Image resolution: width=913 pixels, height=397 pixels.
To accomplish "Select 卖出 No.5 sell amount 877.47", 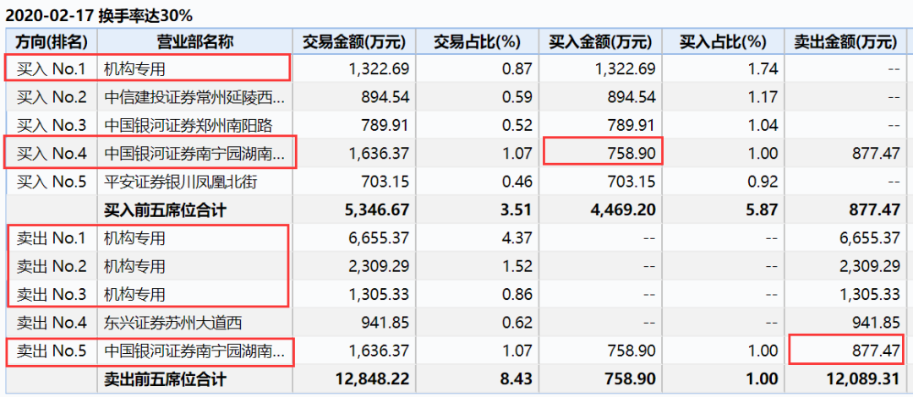I will tap(877, 351).
